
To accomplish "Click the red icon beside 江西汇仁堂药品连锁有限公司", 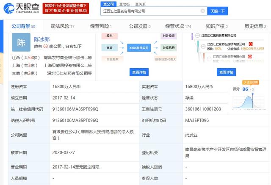I will coord(250,44).
